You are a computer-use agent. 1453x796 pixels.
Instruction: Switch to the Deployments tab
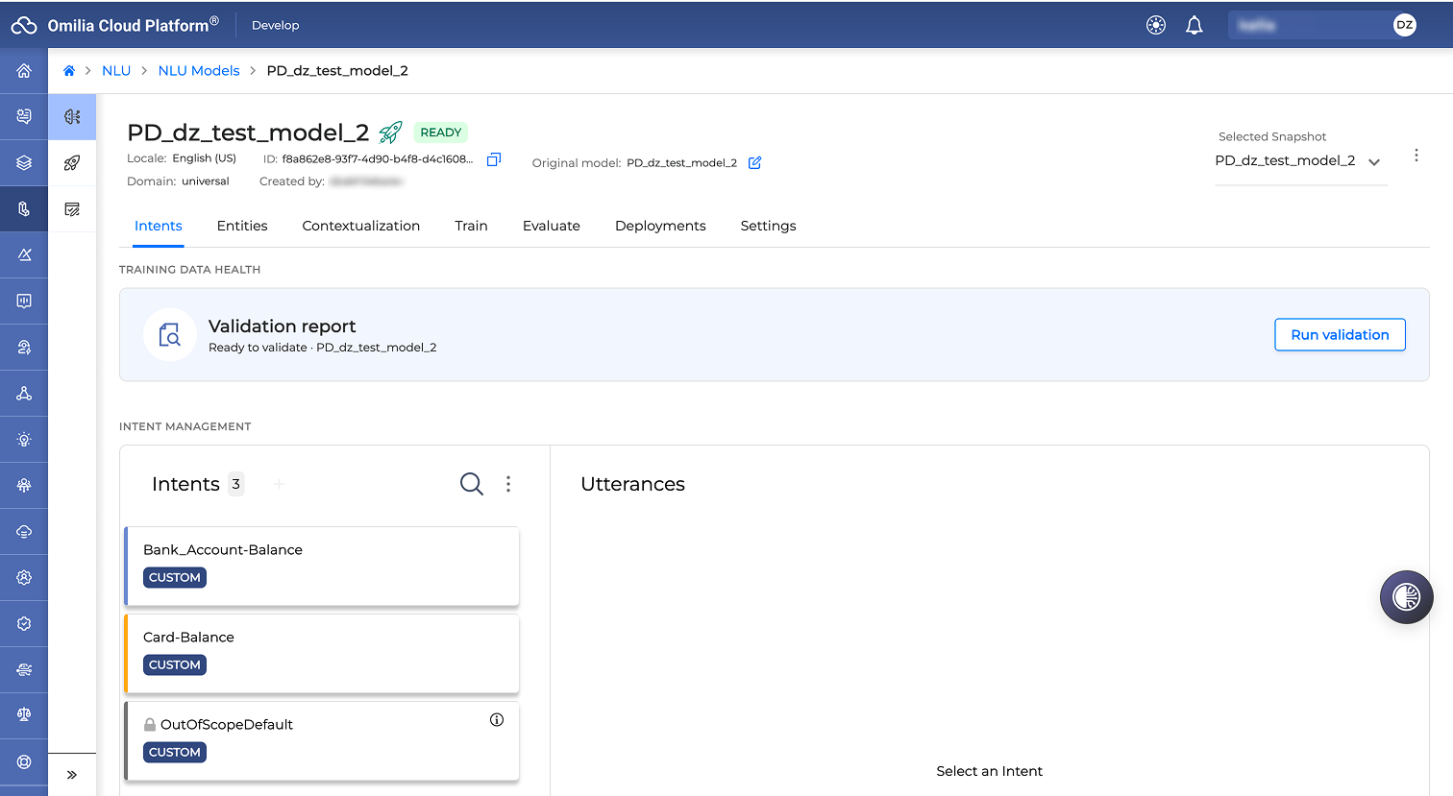[660, 226]
